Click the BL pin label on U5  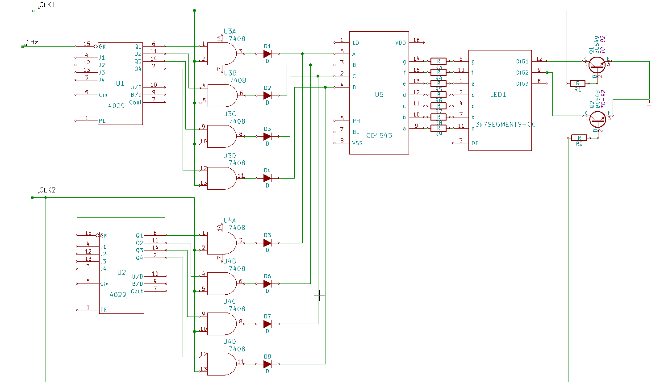point(356,132)
